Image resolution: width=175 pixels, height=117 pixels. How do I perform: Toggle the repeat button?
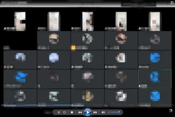pyautogui.click(x=64, y=112)
